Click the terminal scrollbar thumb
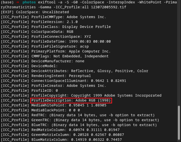Screen dimensions: 181x142 point(178,123)
